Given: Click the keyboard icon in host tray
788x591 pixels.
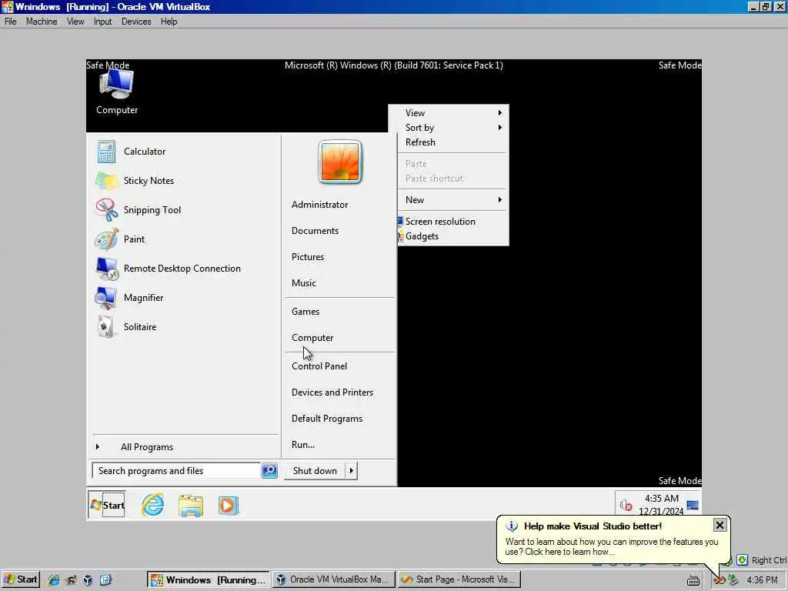Looking at the screenshot, I should click(x=693, y=580).
